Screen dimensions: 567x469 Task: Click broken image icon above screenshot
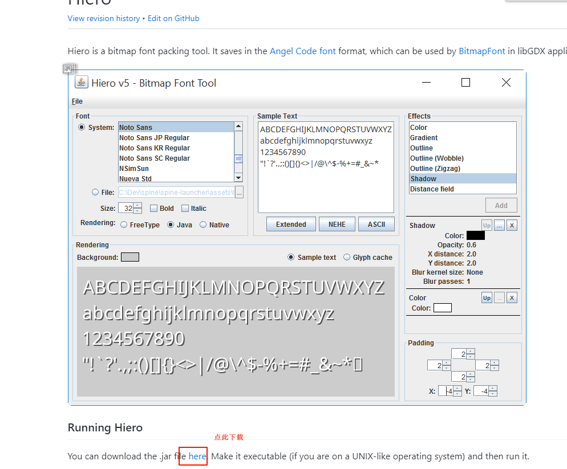coord(70,69)
